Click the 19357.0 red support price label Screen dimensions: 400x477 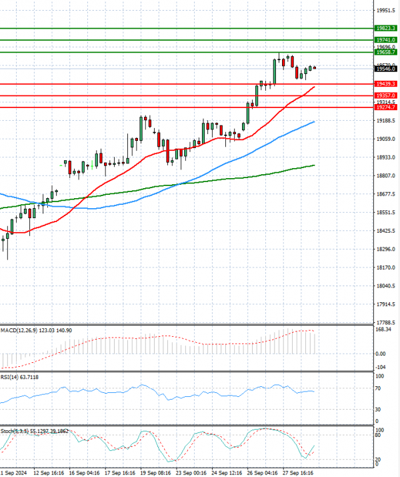[x=386, y=95]
